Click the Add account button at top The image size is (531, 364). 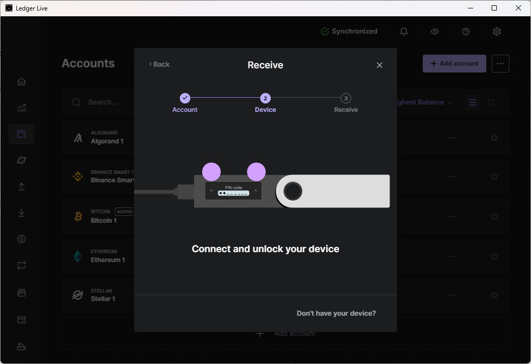click(454, 64)
